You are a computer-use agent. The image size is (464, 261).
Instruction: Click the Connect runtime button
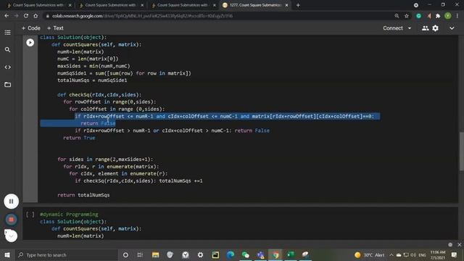pos(393,28)
